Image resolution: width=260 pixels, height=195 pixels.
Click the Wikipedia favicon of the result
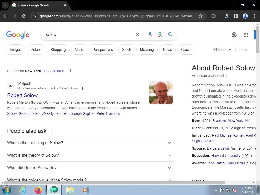(11, 86)
